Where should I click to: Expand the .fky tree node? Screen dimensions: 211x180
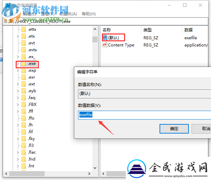pos(18,139)
